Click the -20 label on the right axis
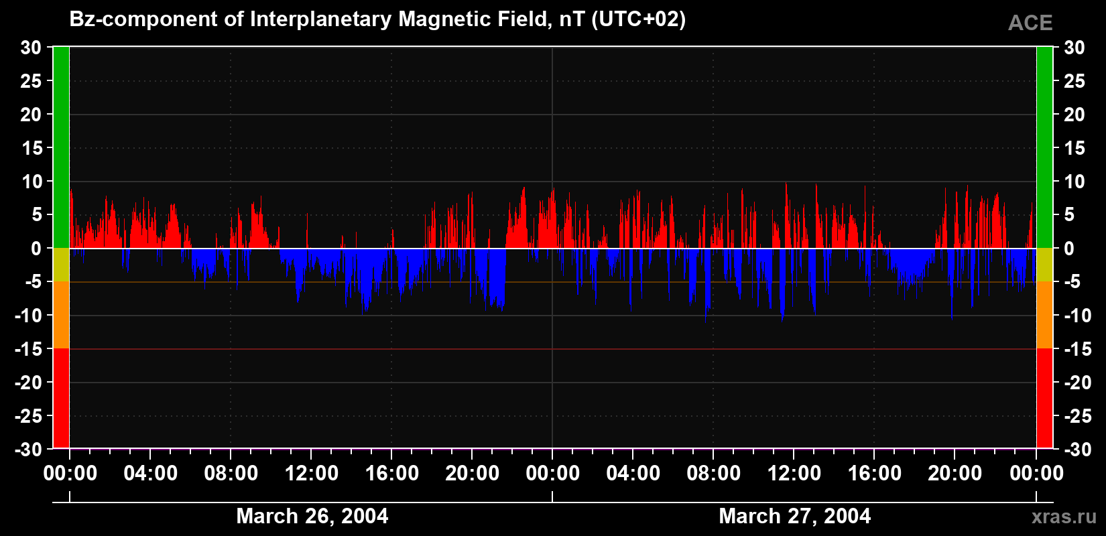This screenshot has height=536, width=1106. (1078, 383)
